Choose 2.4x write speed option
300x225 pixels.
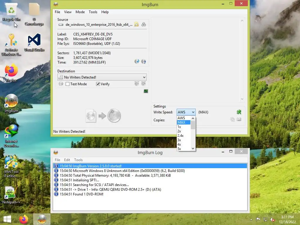(184, 136)
